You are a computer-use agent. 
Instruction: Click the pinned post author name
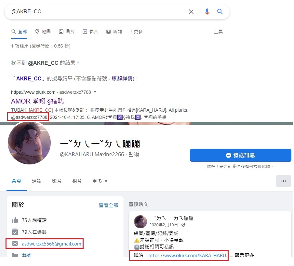tap(171, 218)
